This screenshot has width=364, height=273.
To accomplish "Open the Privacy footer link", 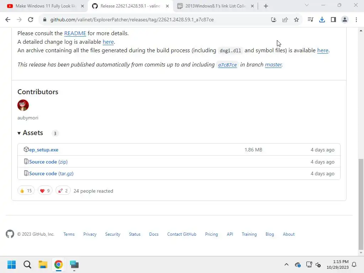I will 90,234.
